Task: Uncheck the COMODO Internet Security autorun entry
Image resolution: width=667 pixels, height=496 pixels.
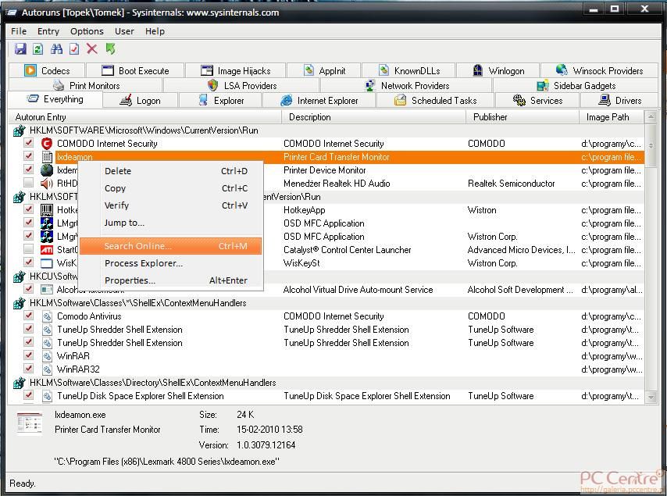Action: [29, 144]
